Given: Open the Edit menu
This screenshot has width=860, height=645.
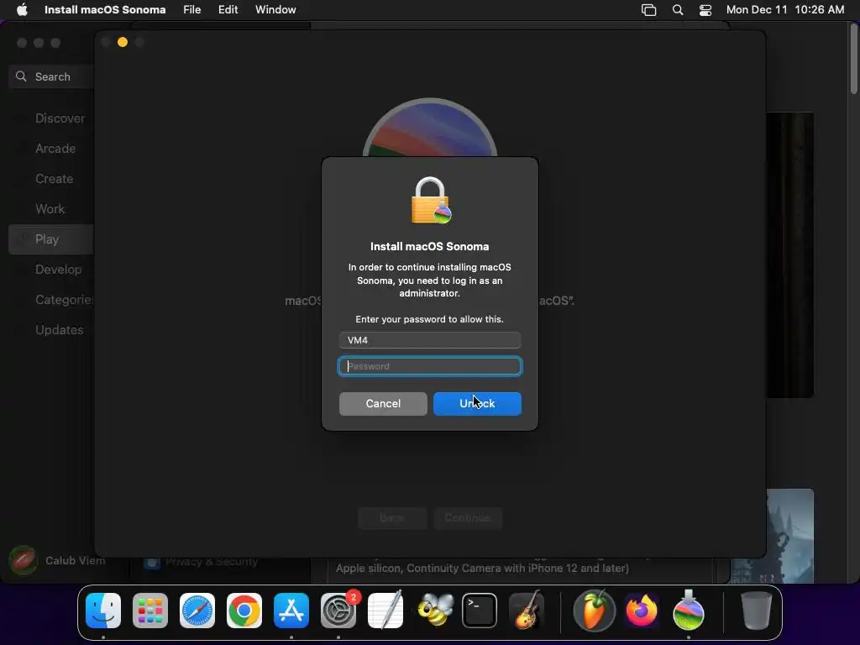Looking at the screenshot, I should (x=228, y=10).
